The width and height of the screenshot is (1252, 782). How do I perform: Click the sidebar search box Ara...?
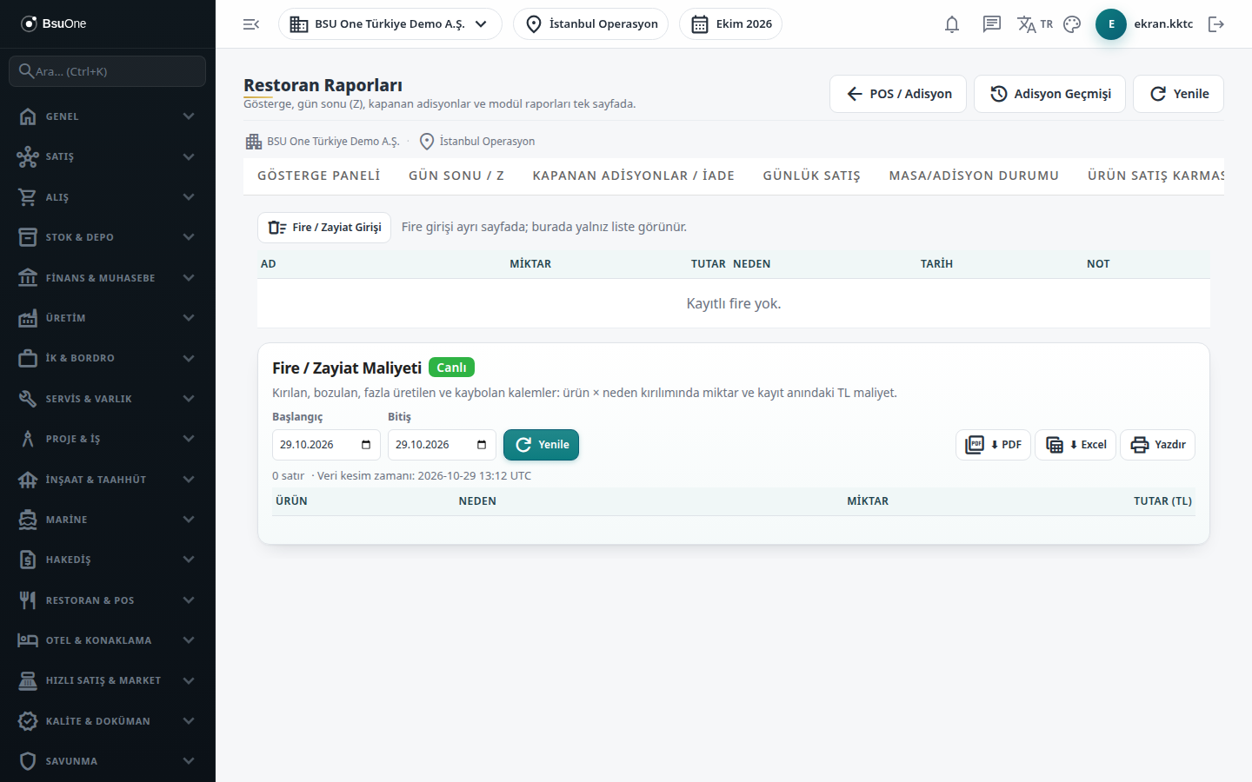click(108, 71)
